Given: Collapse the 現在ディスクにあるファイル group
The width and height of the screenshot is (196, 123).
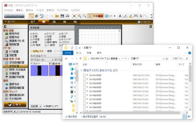Looking at the screenshot, I should [81, 71].
